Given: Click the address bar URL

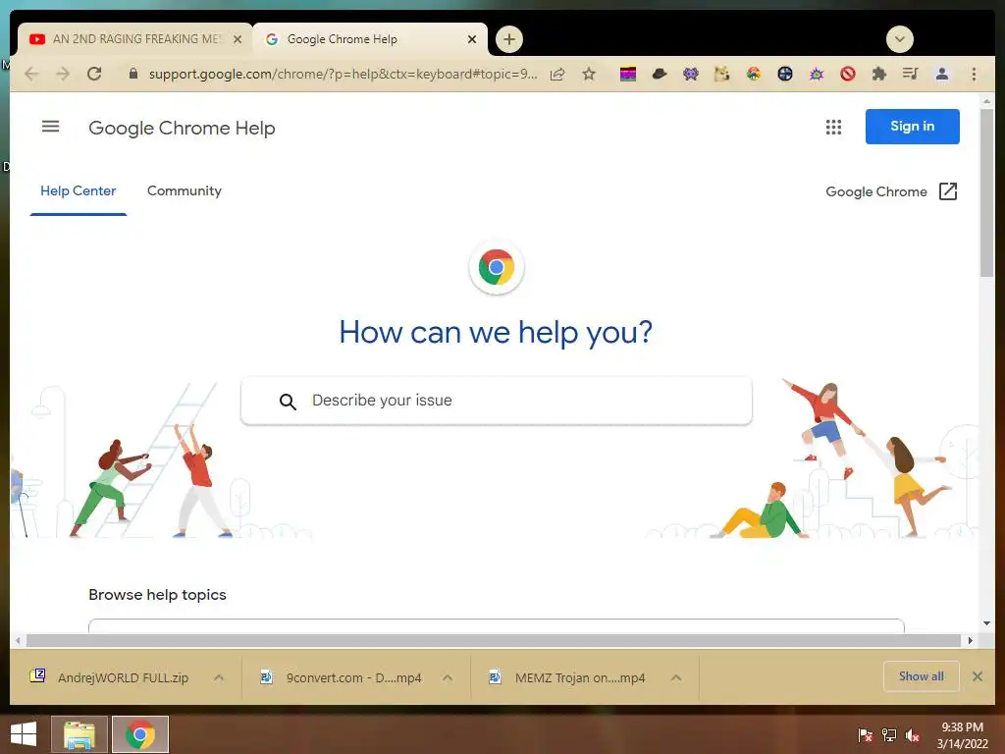Looking at the screenshot, I should [343, 74].
